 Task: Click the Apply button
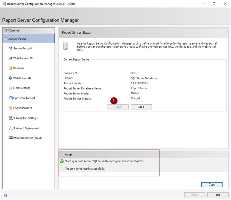tap(195, 195)
